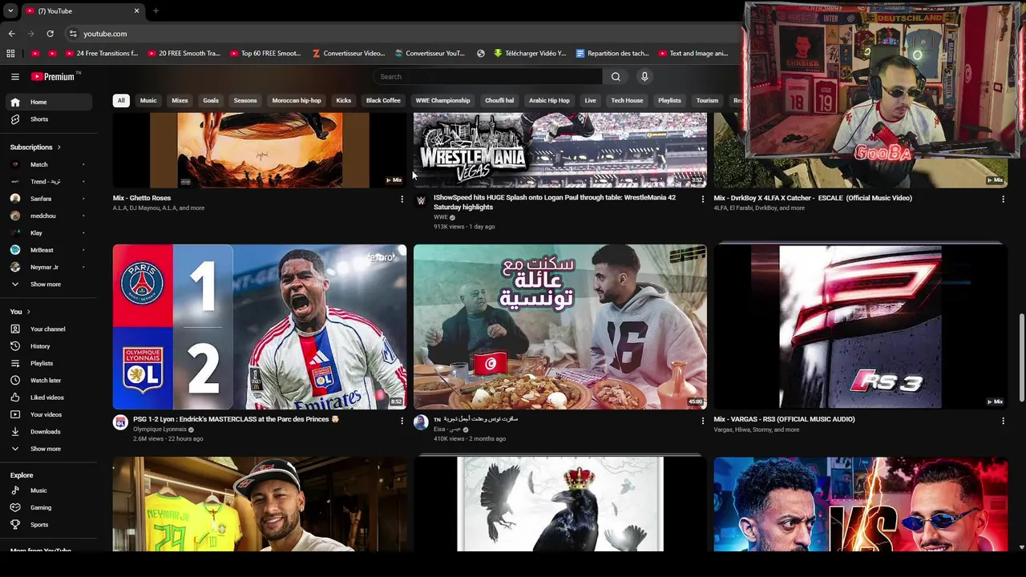The width and height of the screenshot is (1026, 577).
Task: Open Music under Explore
Action: click(x=49, y=490)
